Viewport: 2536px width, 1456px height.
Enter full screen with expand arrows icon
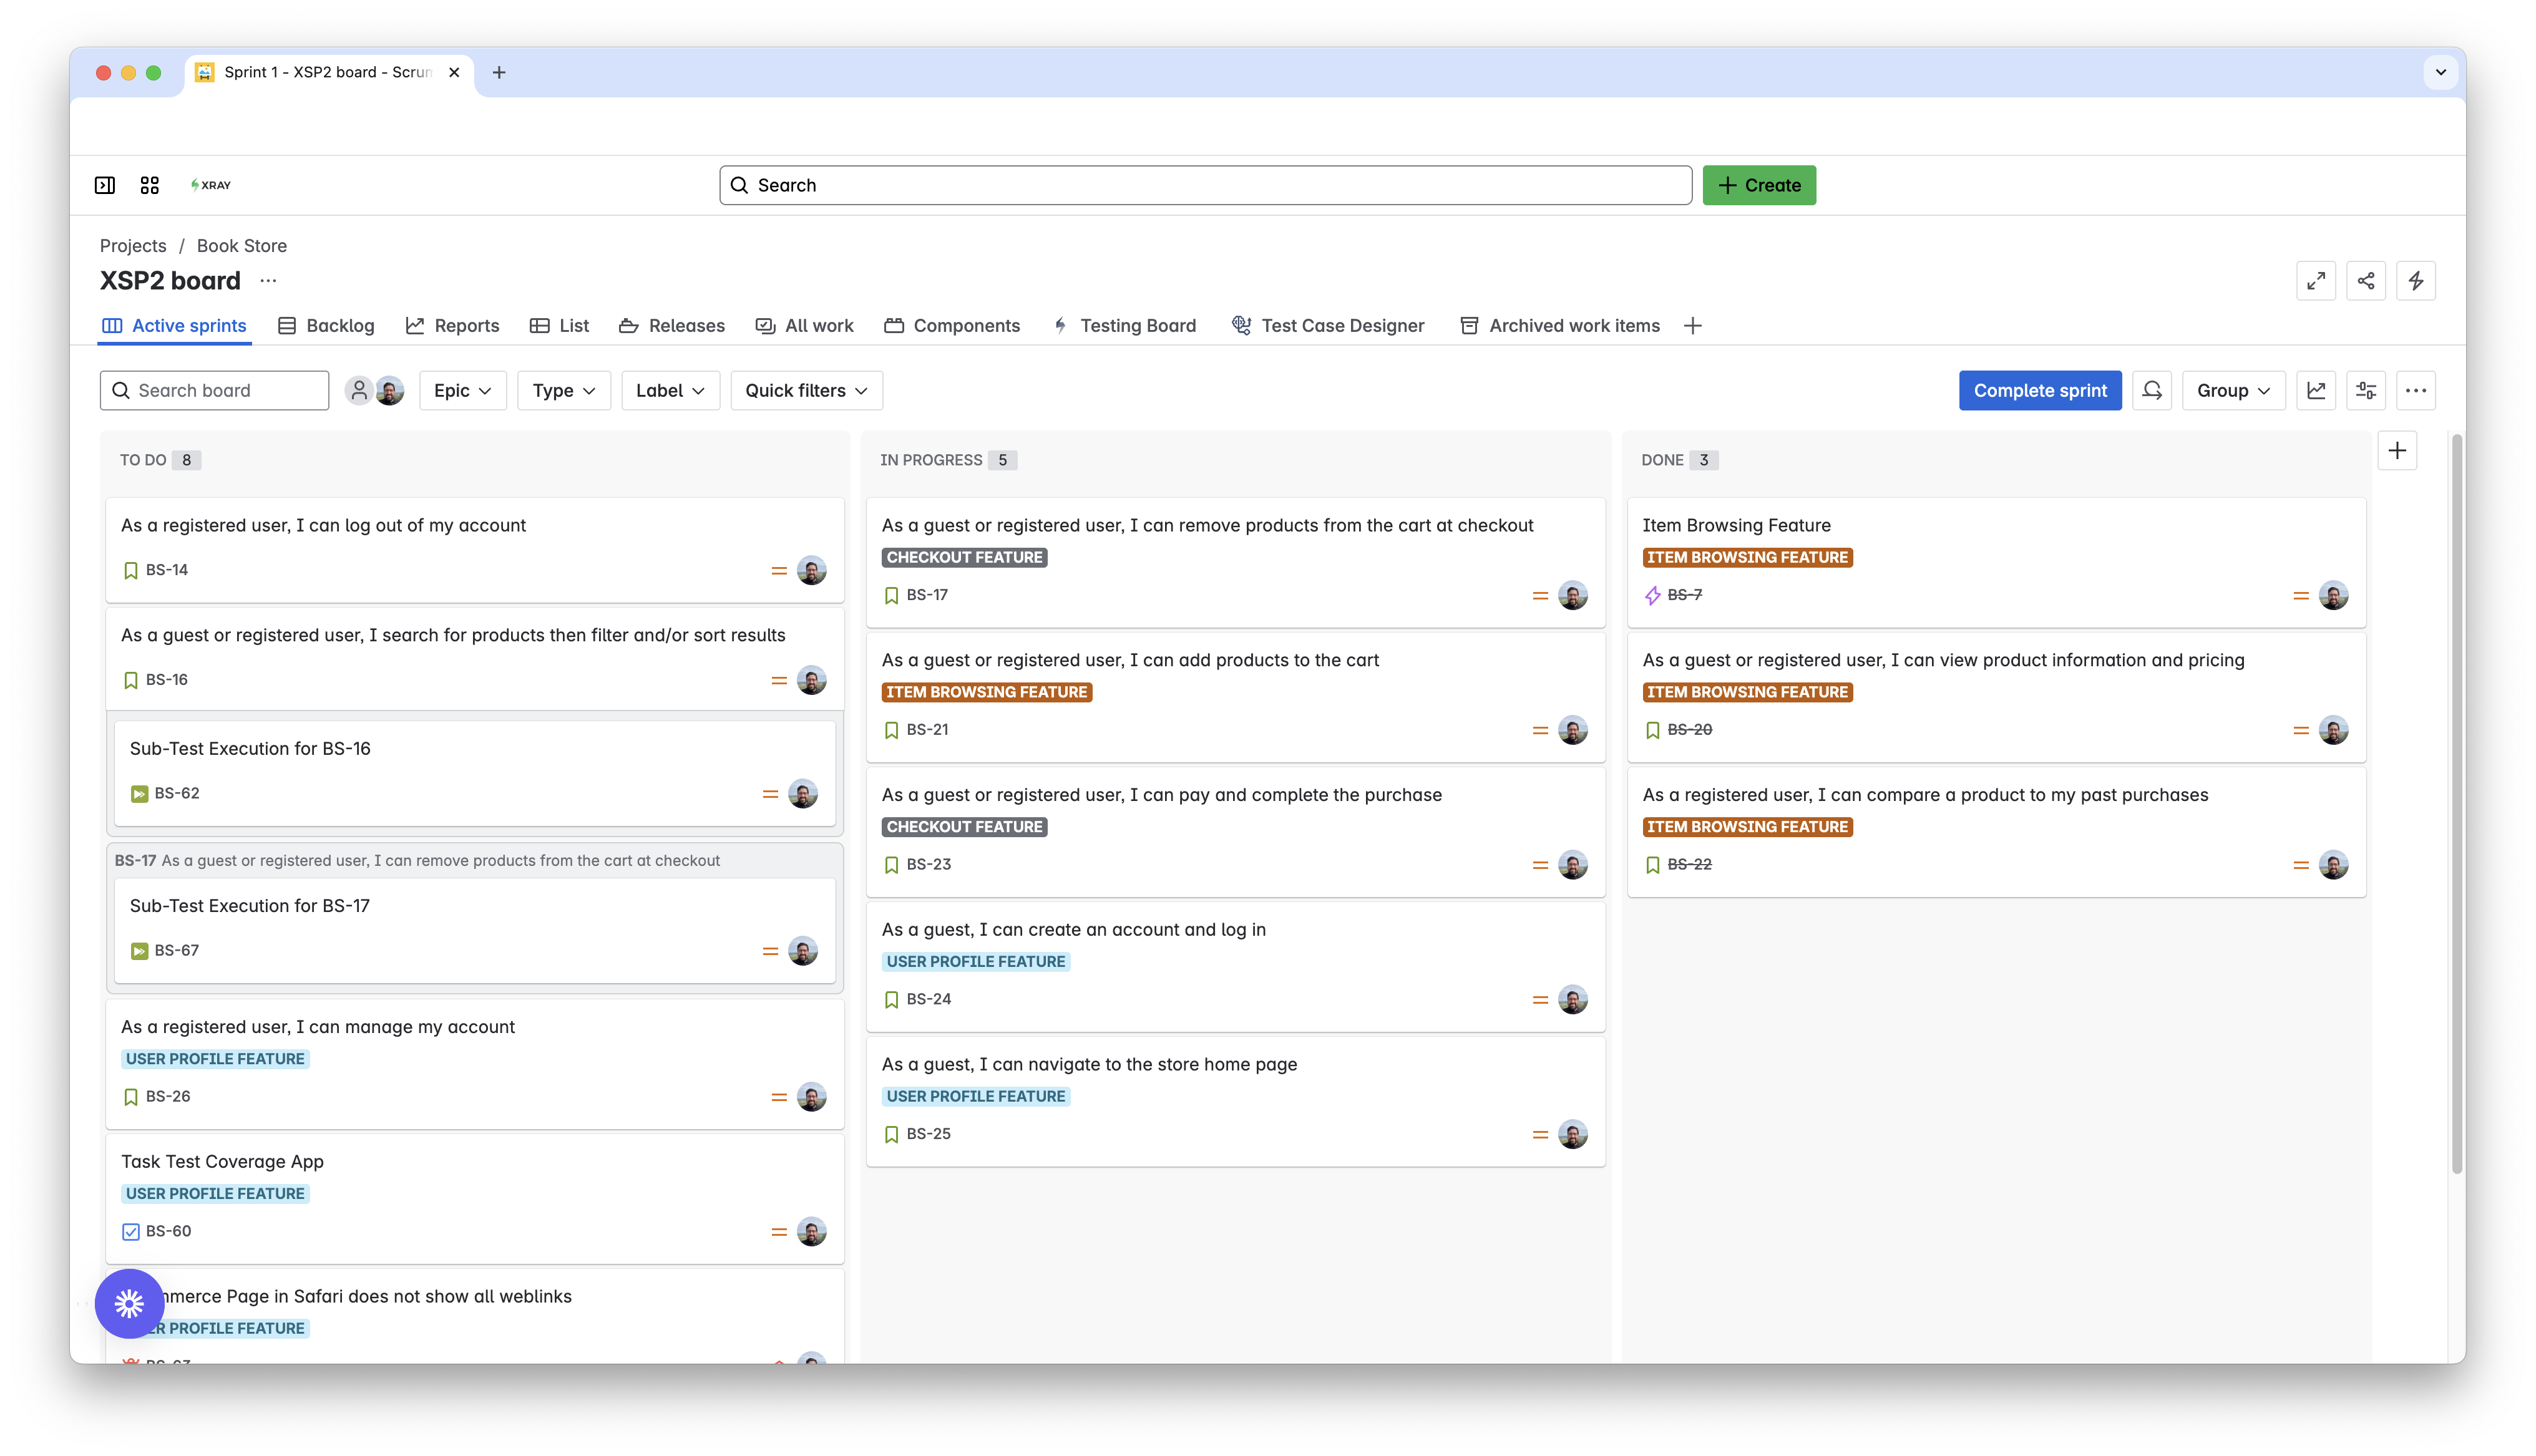pyautogui.click(x=2315, y=281)
